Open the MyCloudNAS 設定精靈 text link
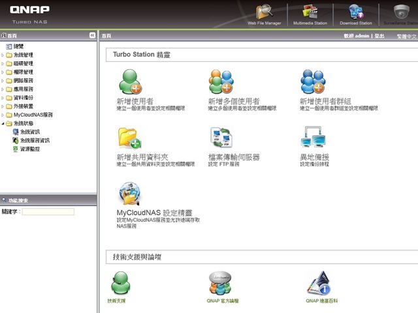 pos(154,213)
